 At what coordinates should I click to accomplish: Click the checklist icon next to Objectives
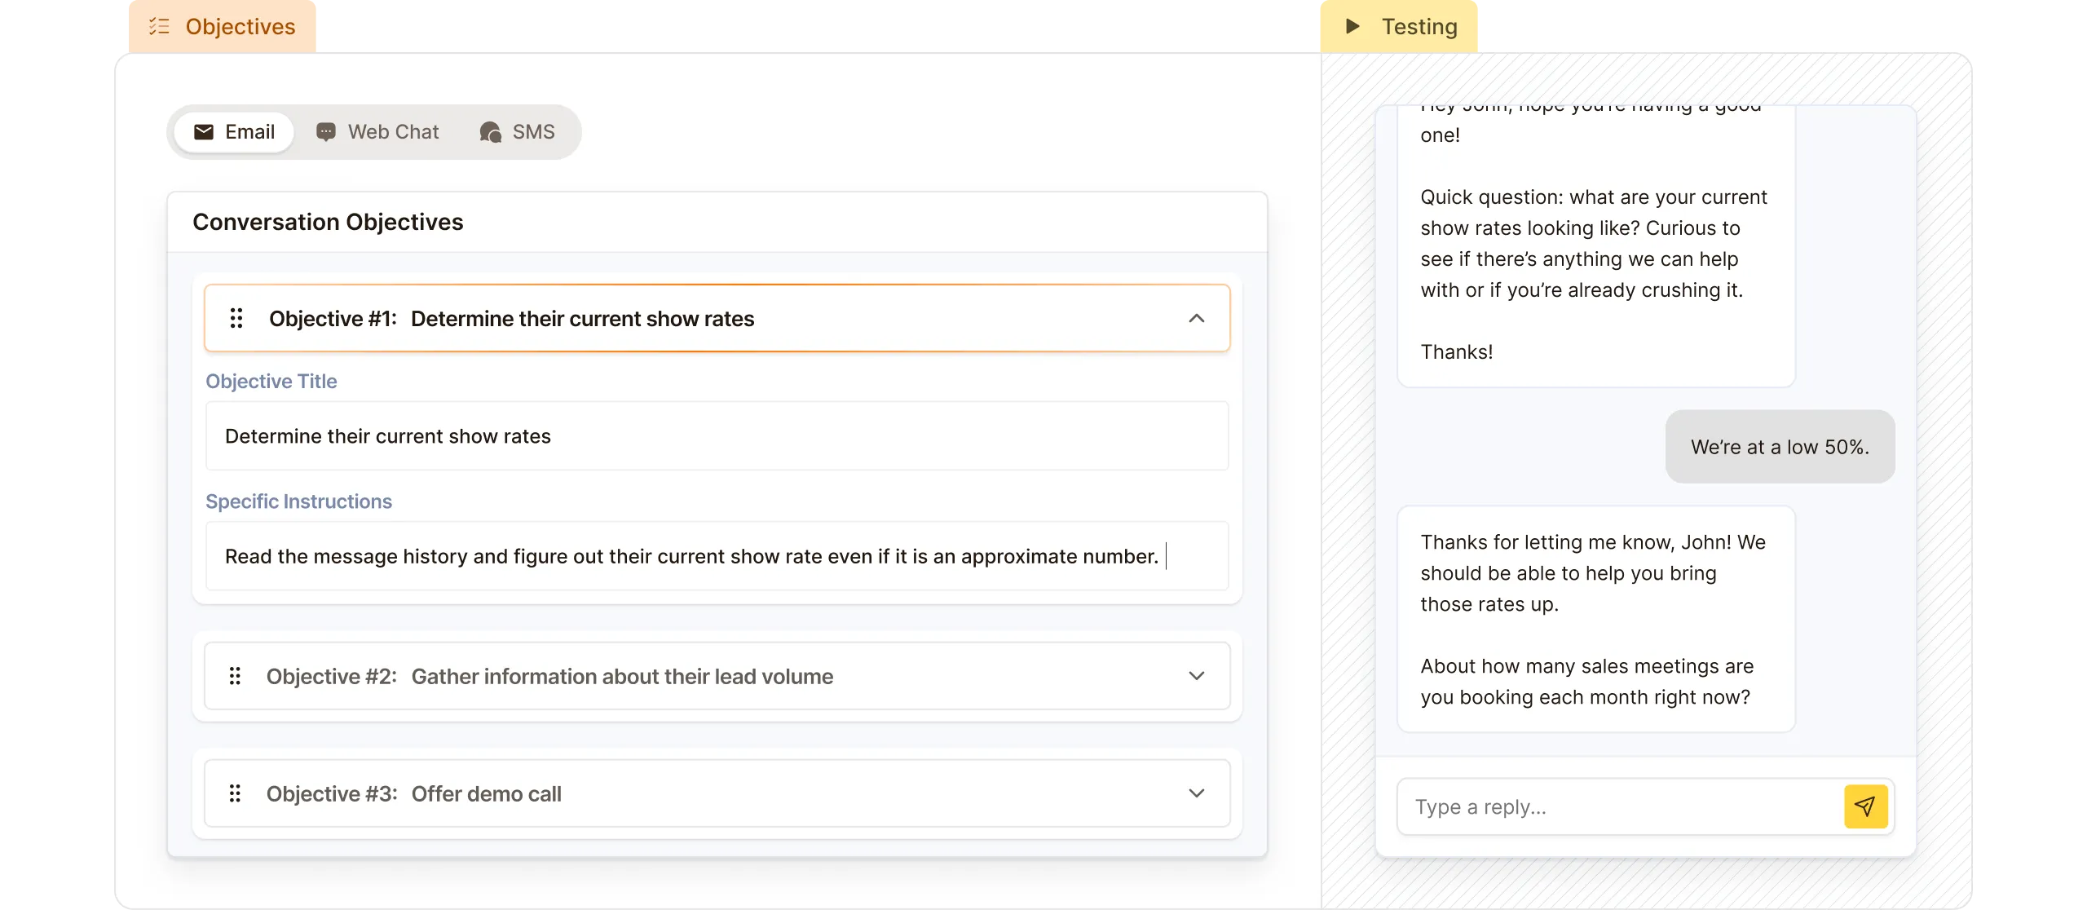[160, 25]
